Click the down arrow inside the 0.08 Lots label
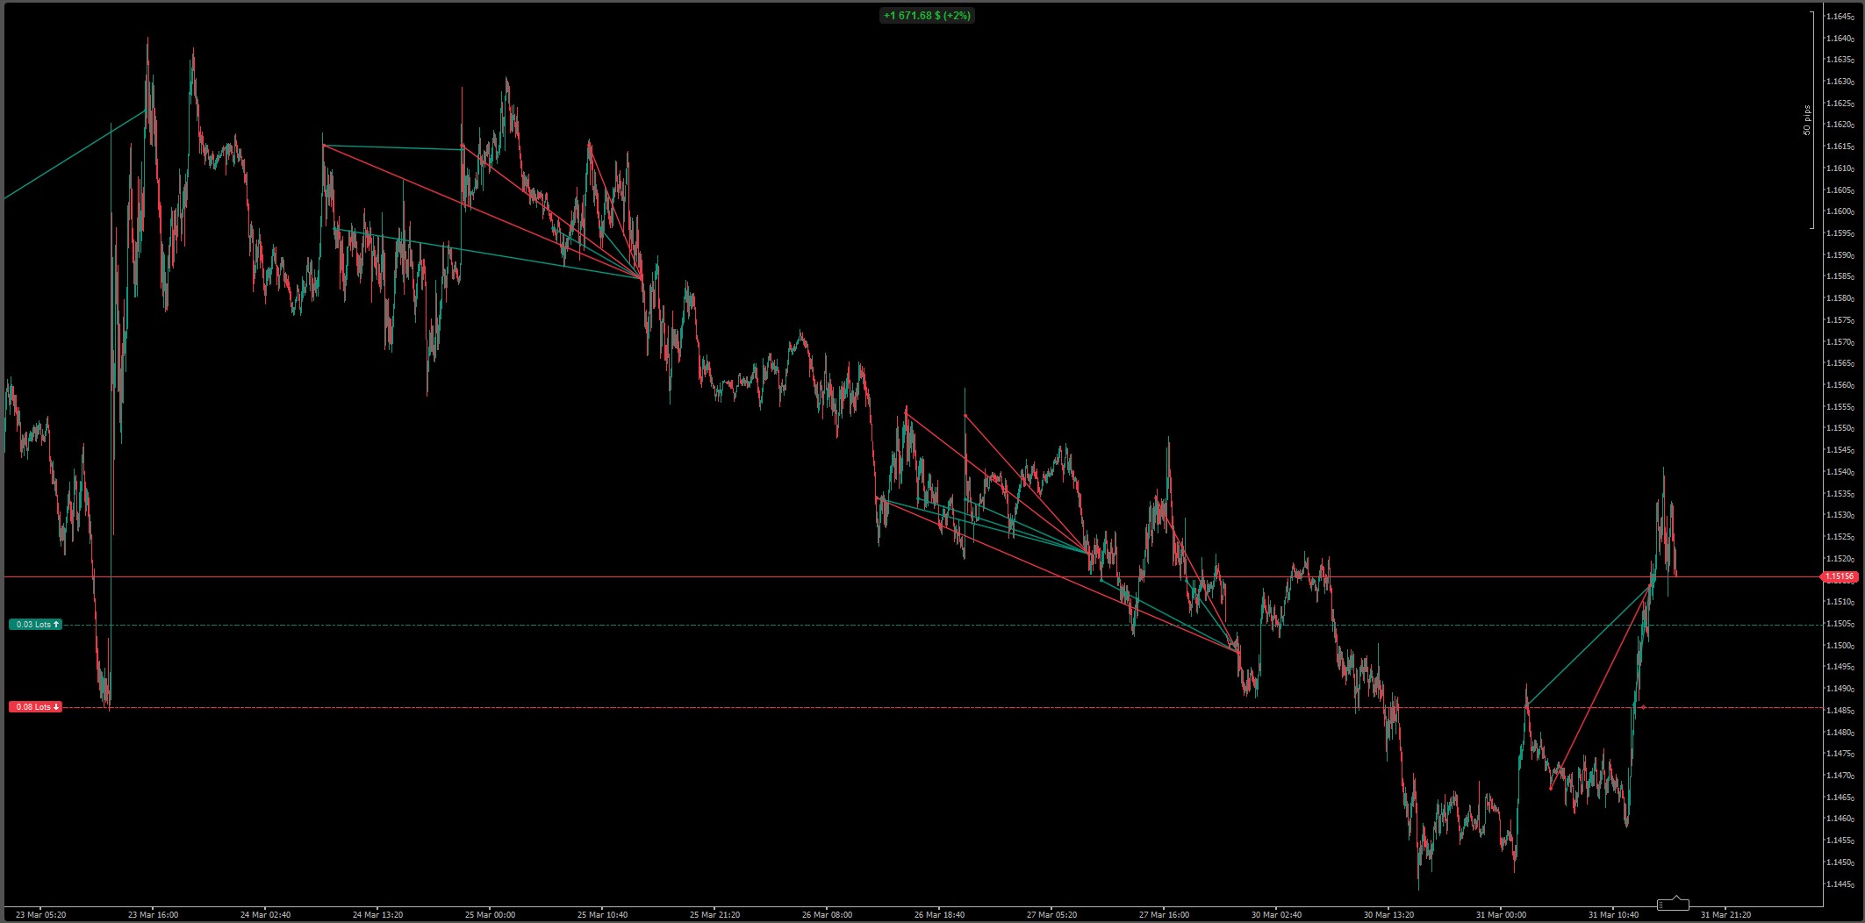 tap(56, 707)
